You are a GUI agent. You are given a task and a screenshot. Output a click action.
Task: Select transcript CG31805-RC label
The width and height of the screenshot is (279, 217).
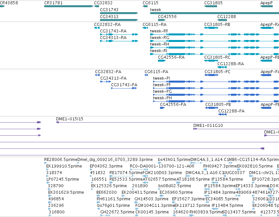(x=217, y=57)
